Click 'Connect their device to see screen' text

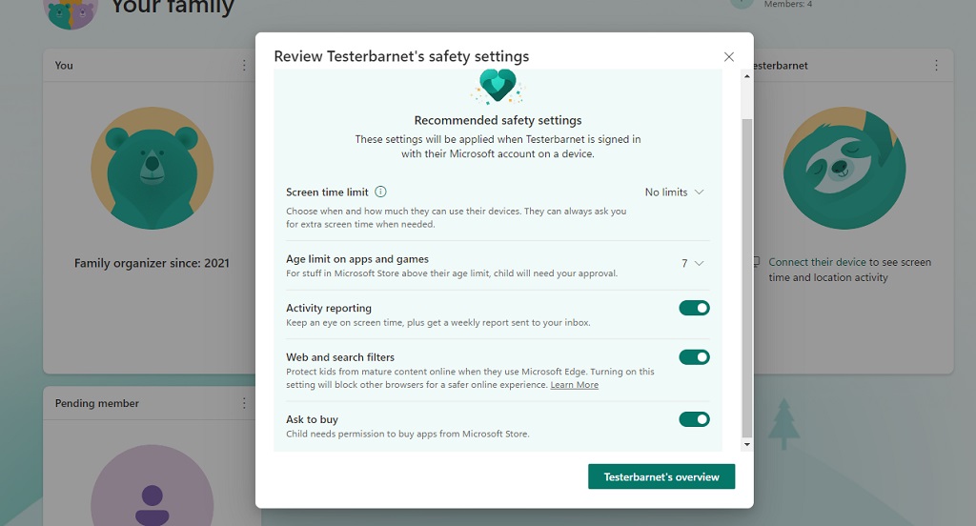[x=849, y=262]
